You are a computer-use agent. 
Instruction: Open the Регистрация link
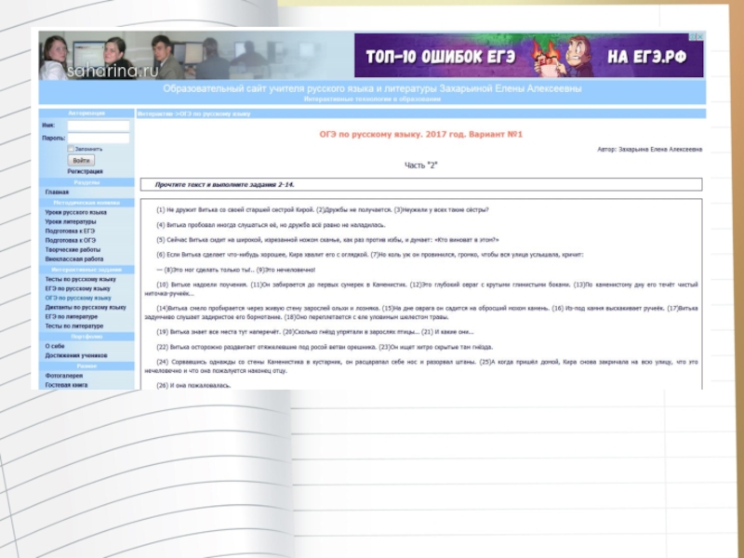[x=85, y=171]
